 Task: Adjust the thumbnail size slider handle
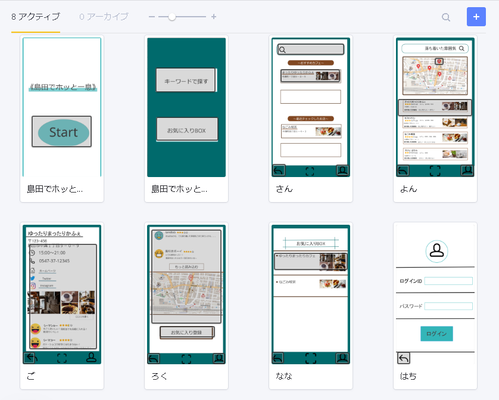click(172, 17)
